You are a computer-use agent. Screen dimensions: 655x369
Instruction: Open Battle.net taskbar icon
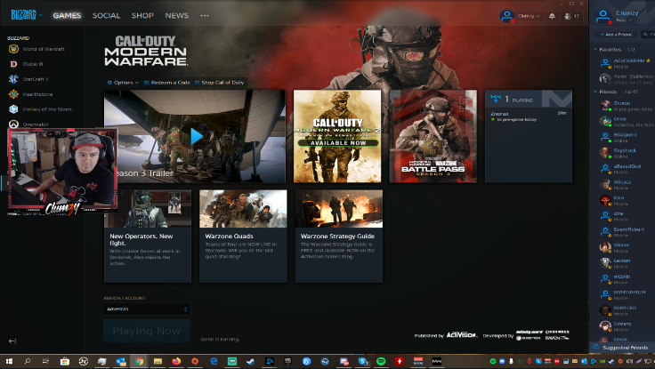coord(270,361)
